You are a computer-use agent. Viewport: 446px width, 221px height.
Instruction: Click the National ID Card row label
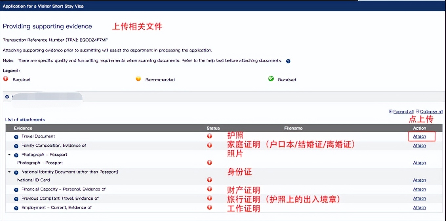coord(33,180)
